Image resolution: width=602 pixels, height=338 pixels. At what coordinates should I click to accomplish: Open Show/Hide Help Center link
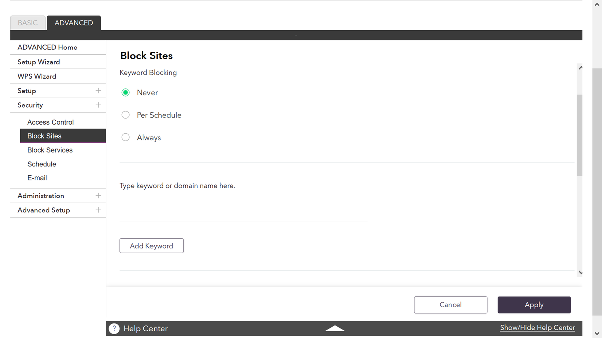[537, 328]
